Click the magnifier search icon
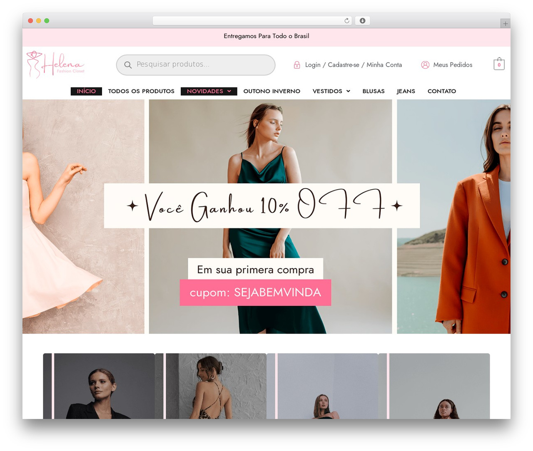Viewport: 533px width, 451px height. point(128,65)
